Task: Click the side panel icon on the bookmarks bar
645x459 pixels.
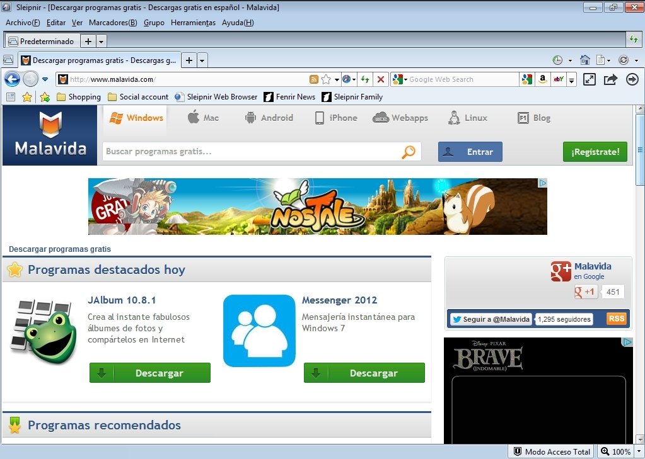Action: [x=11, y=97]
